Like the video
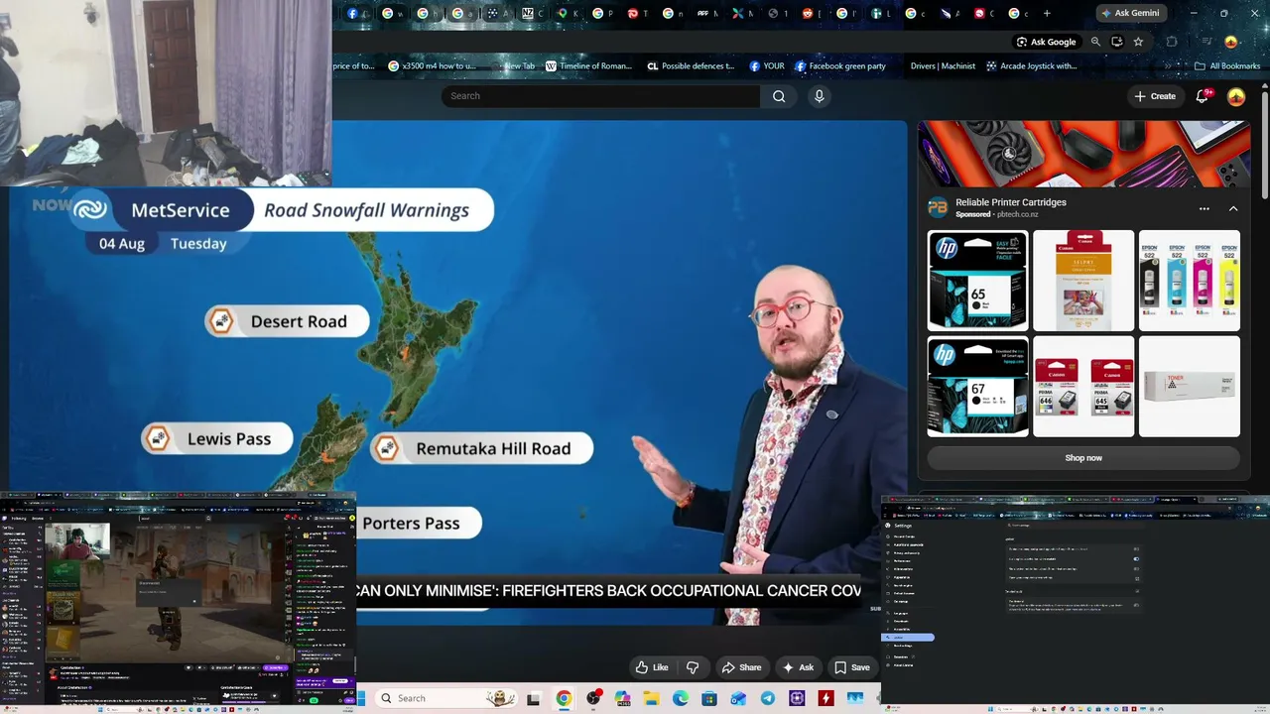Viewport: 1270px width, 714px height. (x=652, y=667)
